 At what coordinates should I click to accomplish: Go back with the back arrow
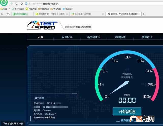pyautogui.click(x=12, y=4)
